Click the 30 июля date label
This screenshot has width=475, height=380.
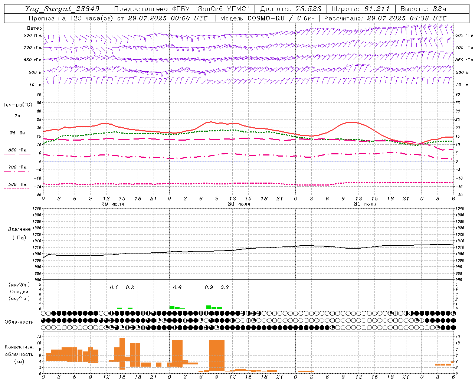tap(239, 204)
